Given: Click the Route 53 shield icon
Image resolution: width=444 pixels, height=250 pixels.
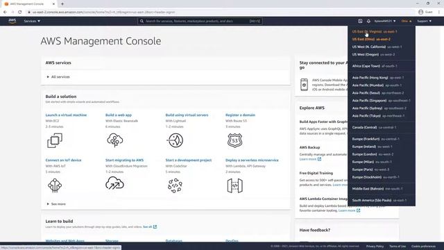Looking at the screenshot, I should pyautogui.click(x=234, y=140).
